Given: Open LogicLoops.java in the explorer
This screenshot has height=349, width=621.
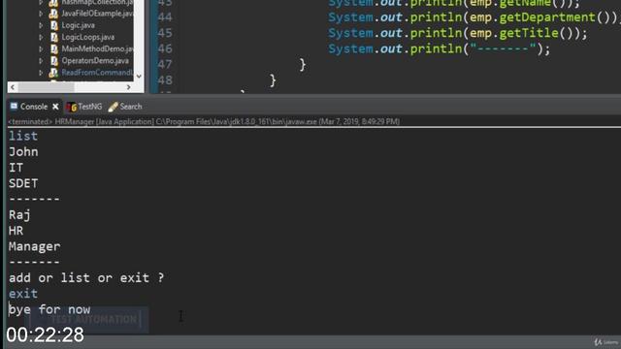Looking at the screenshot, I should pos(88,37).
